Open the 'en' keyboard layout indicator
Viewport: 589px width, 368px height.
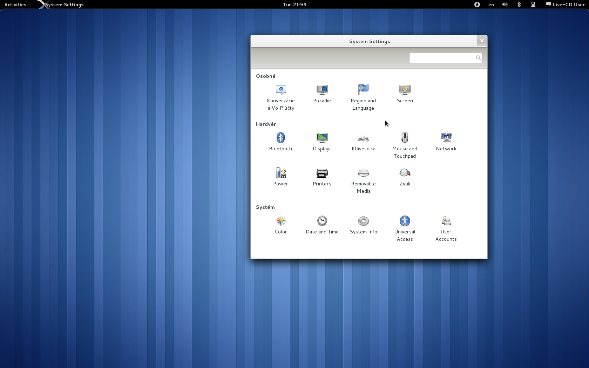click(491, 5)
